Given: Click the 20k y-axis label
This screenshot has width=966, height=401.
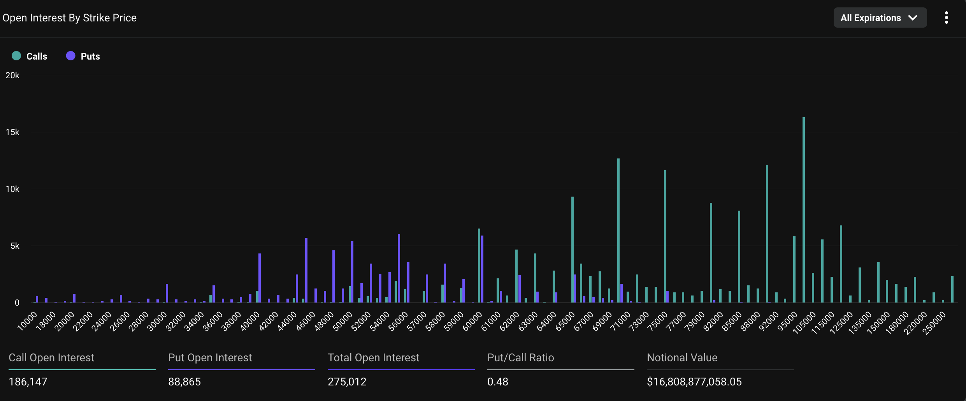Looking at the screenshot, I should (12, 76).
